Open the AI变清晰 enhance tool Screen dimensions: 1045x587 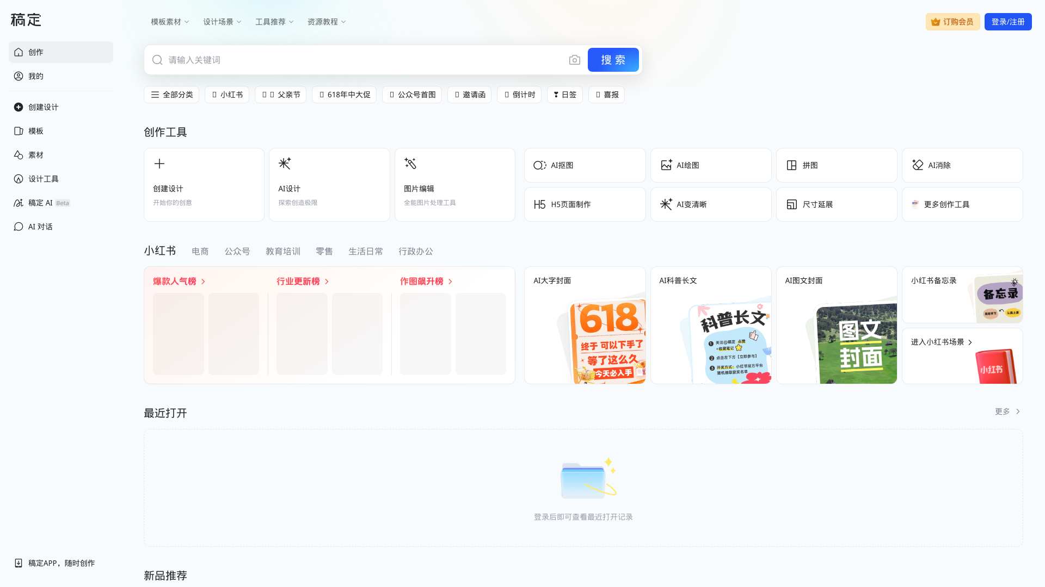pyautogui.click(x=710, y=204)
